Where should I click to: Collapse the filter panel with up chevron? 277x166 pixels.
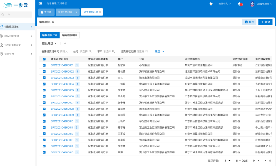coord(65,43)
